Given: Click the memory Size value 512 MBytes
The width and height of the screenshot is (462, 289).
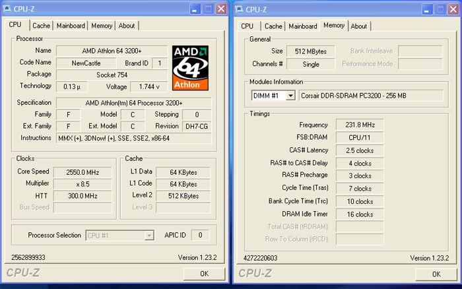Looking at the screenshot, I should point(311,51).
